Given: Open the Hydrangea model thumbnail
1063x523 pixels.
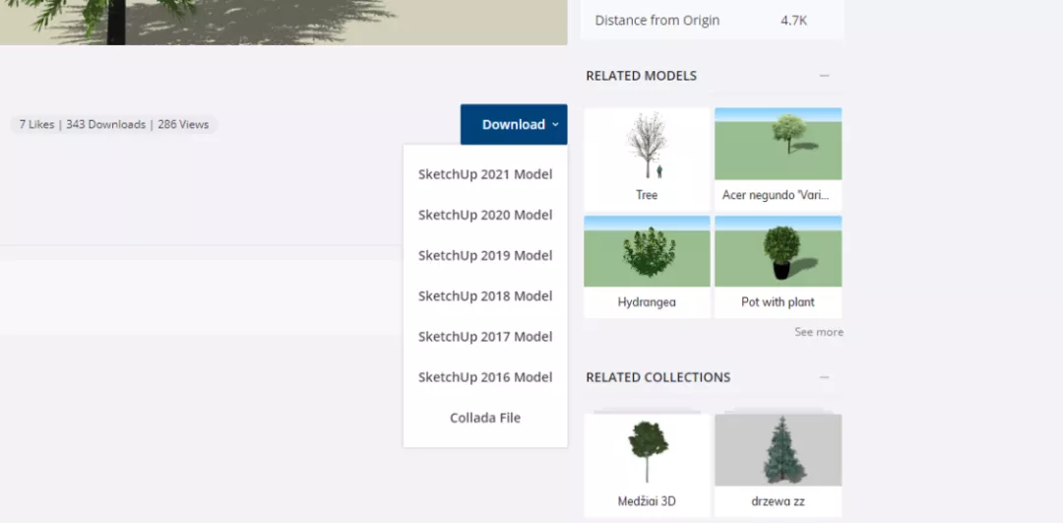Looking at the screenshot, I should (647, 252).
